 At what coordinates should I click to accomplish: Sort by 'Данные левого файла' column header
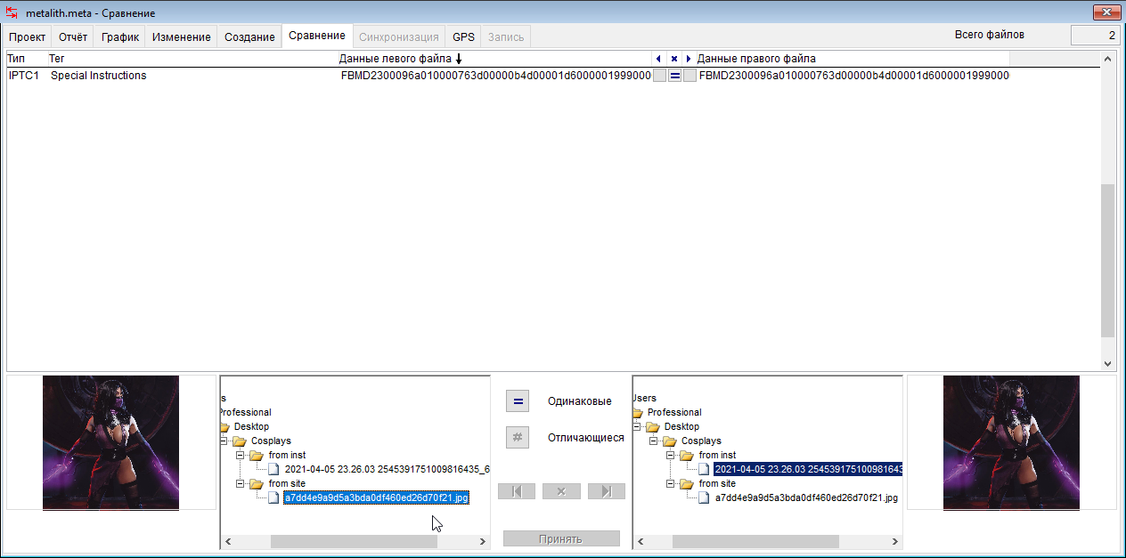coord(396,59)
